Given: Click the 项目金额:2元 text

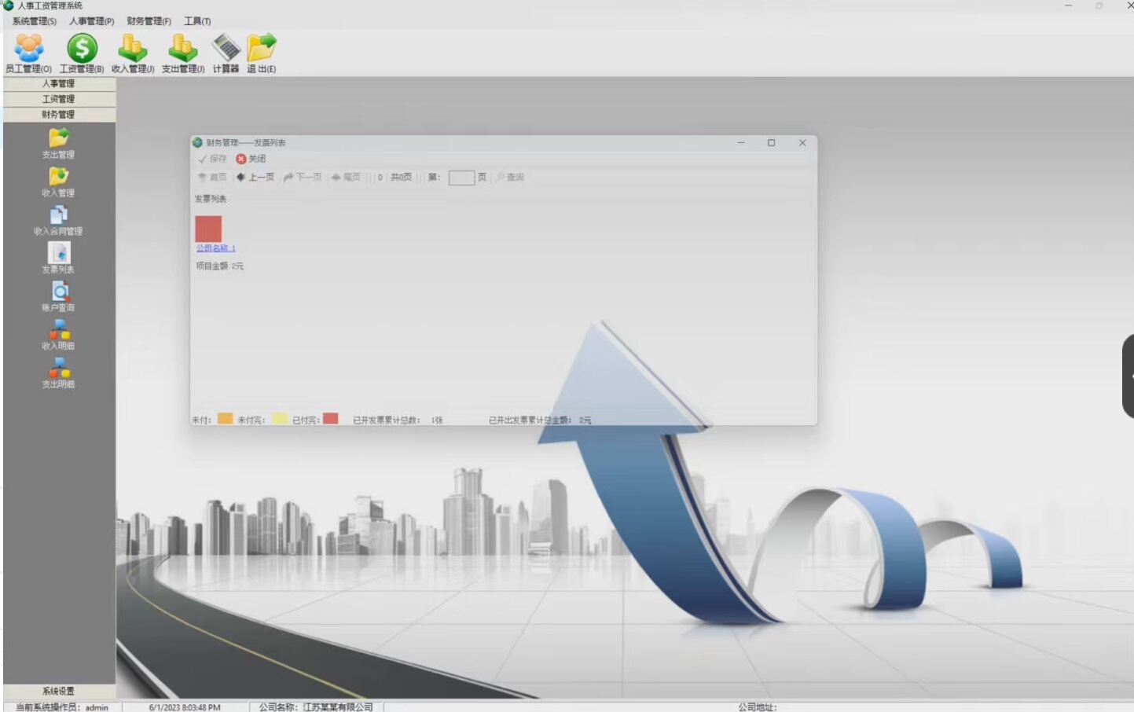Looking at the screenshot, I should pos(220,266).
